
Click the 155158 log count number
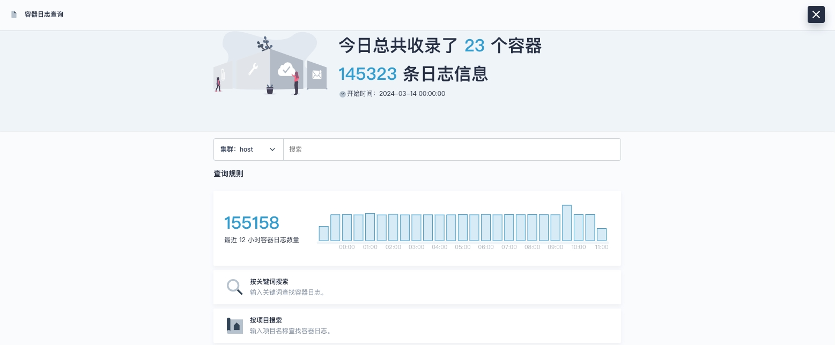click(252, 223)
